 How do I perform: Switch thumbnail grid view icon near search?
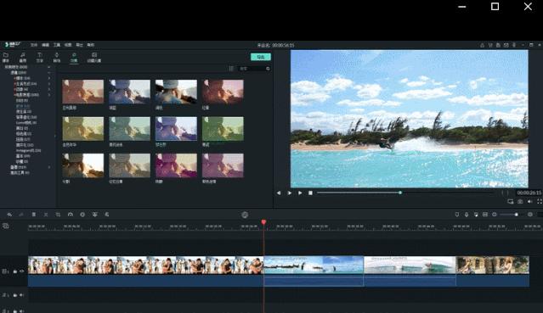point(231,69)
